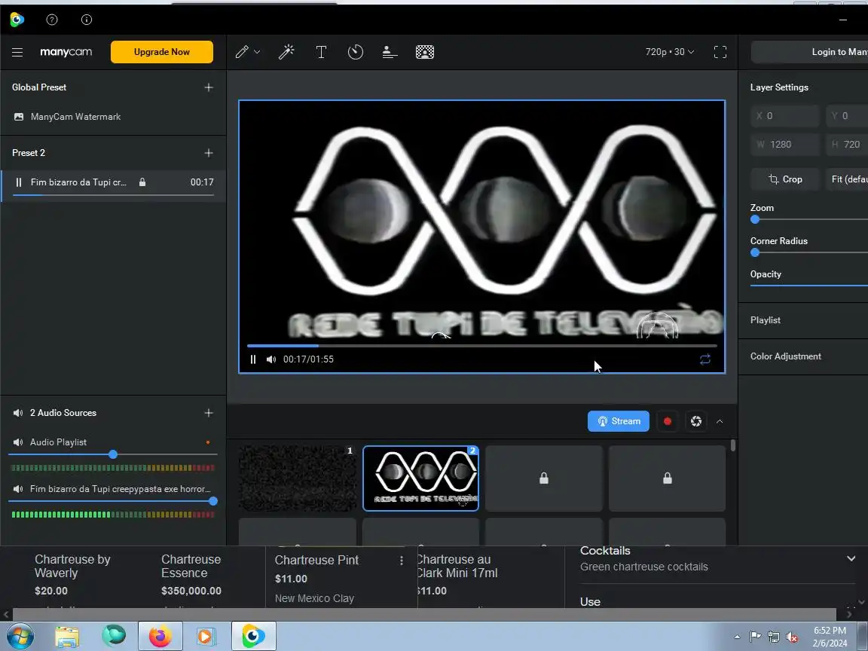Expand the Color Adjustment section
868x651 pixels.
pyautogui.click(x=803, y=356)
